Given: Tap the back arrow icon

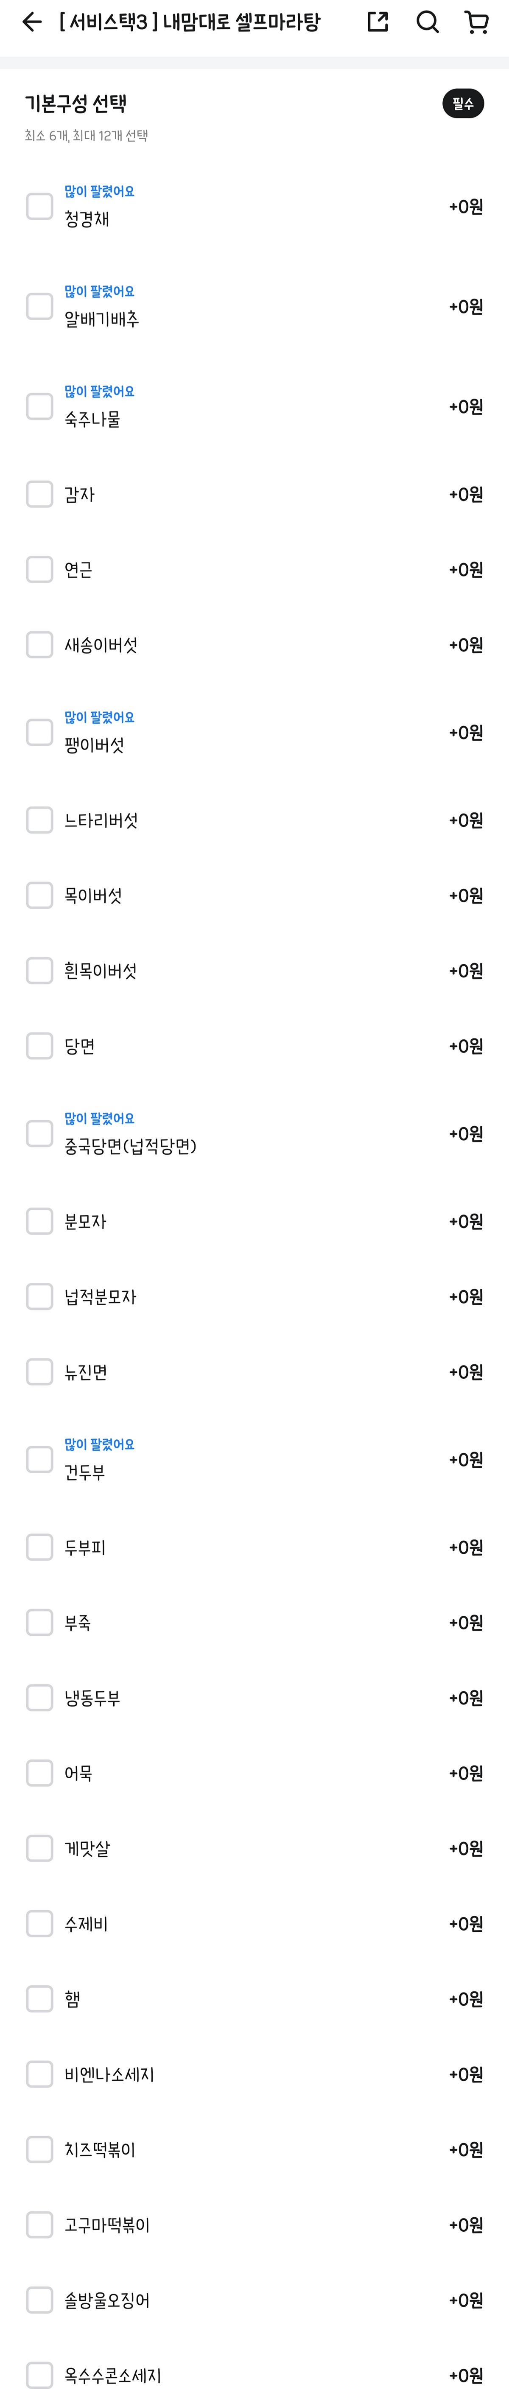Looking at the screenshot, I should tap(32, 22).
